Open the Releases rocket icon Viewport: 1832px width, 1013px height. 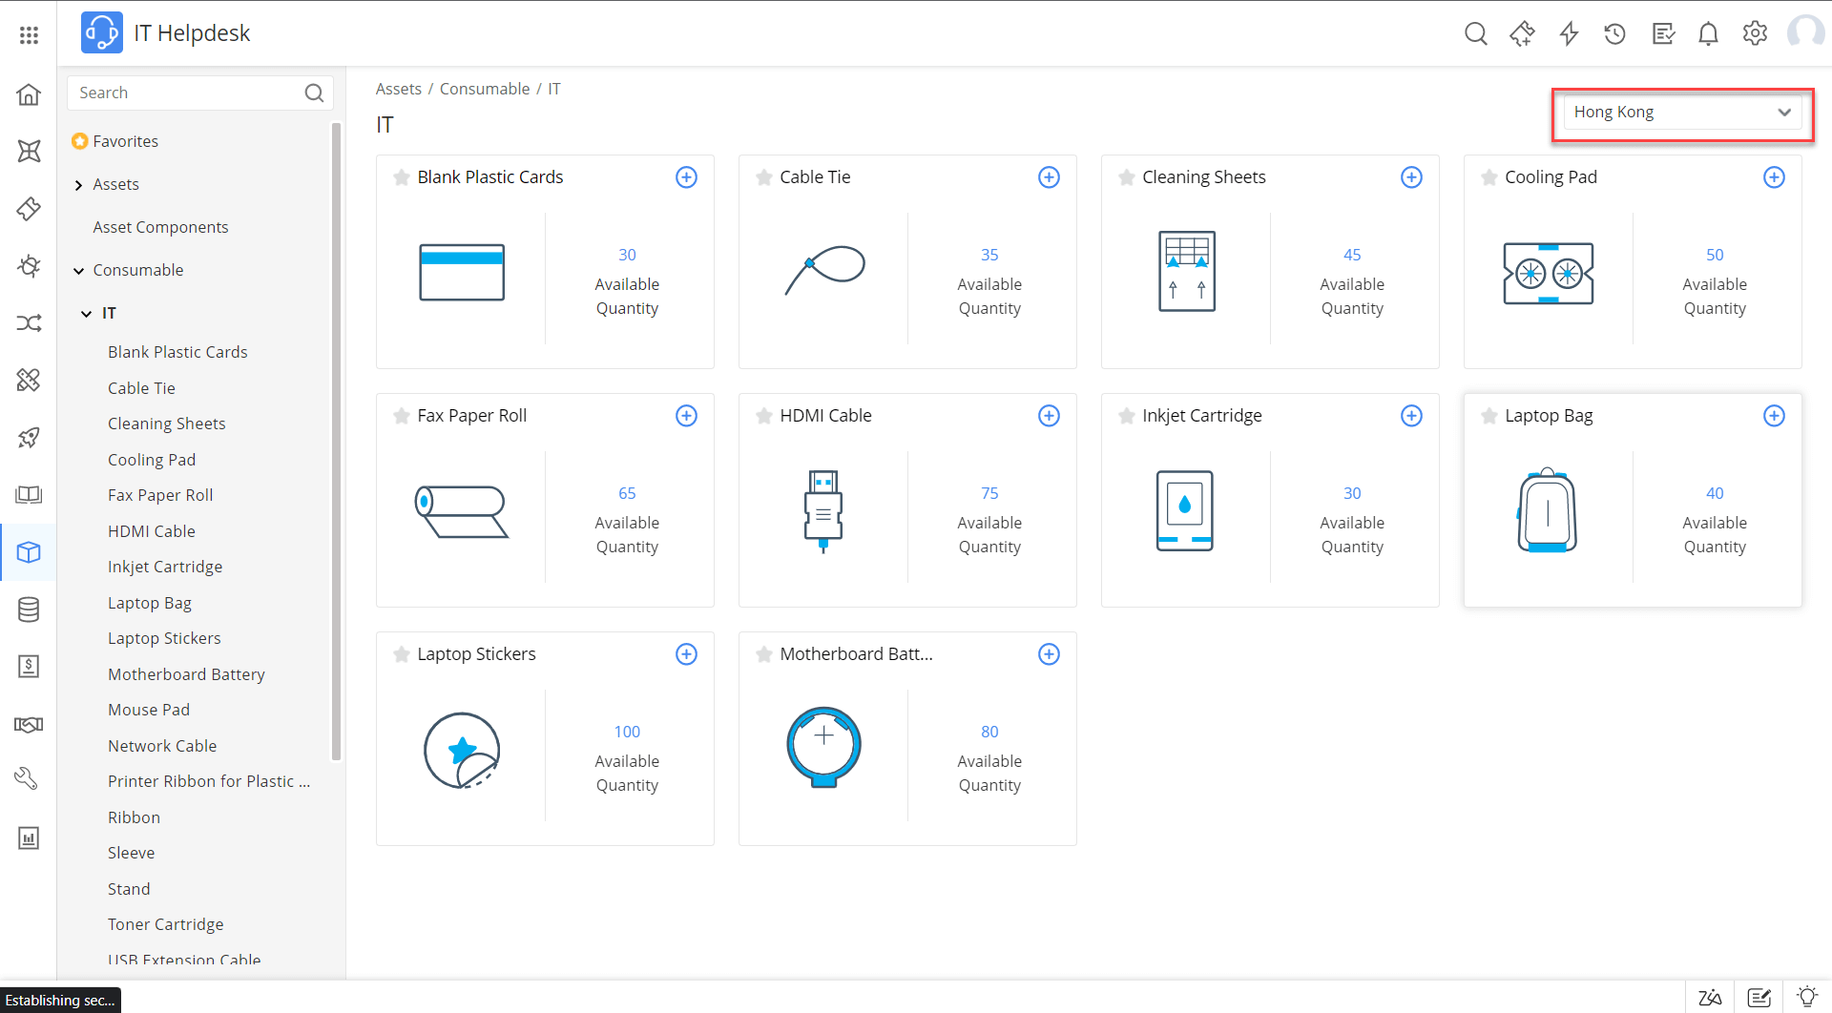[x=29, y=437]
